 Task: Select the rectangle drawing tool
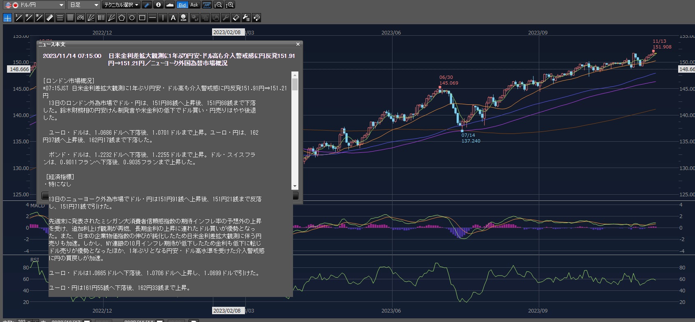click(142, 18)
